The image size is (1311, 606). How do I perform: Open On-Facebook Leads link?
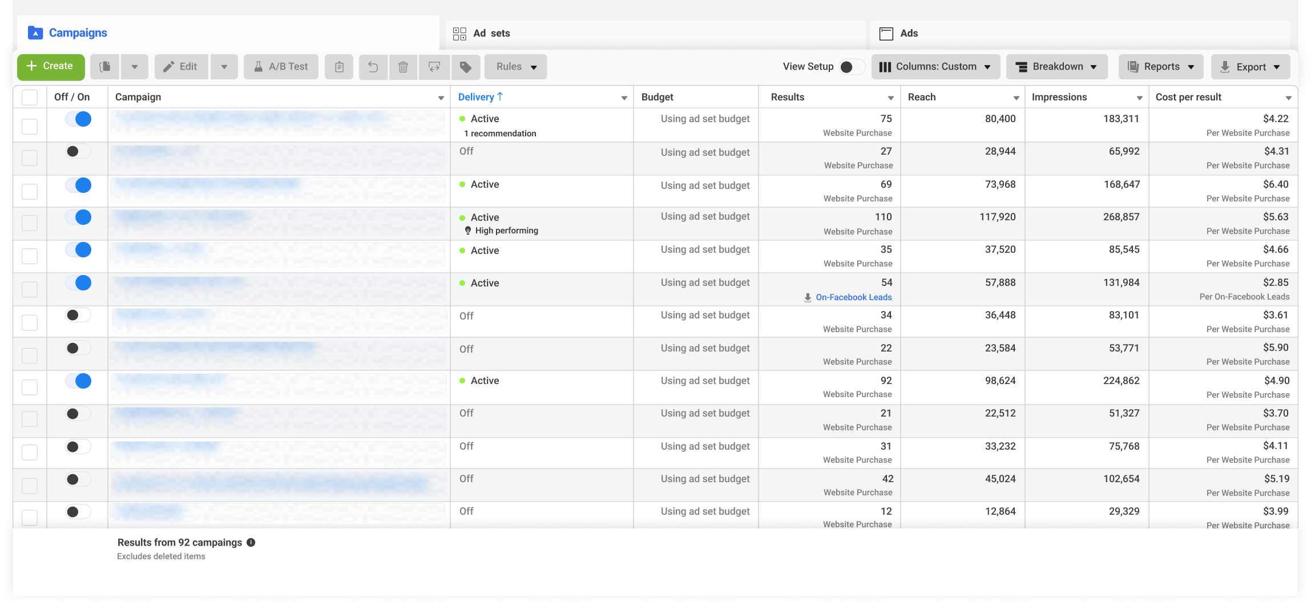[853, 297]
